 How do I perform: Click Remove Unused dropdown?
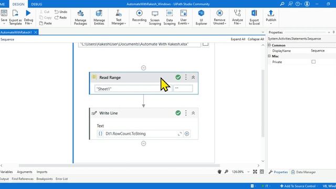(219, 17)
